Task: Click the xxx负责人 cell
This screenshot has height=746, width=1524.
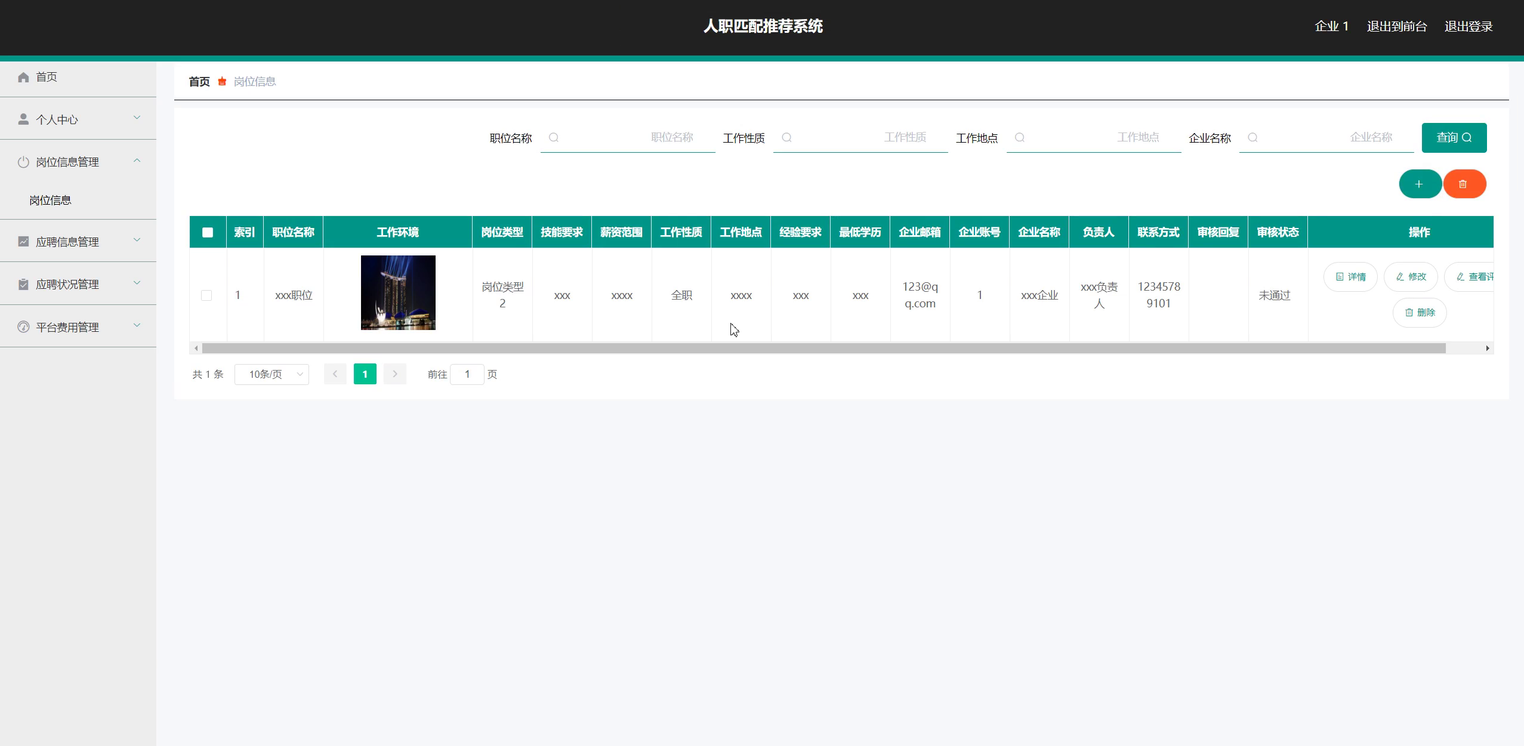Action: (1099, 295)
